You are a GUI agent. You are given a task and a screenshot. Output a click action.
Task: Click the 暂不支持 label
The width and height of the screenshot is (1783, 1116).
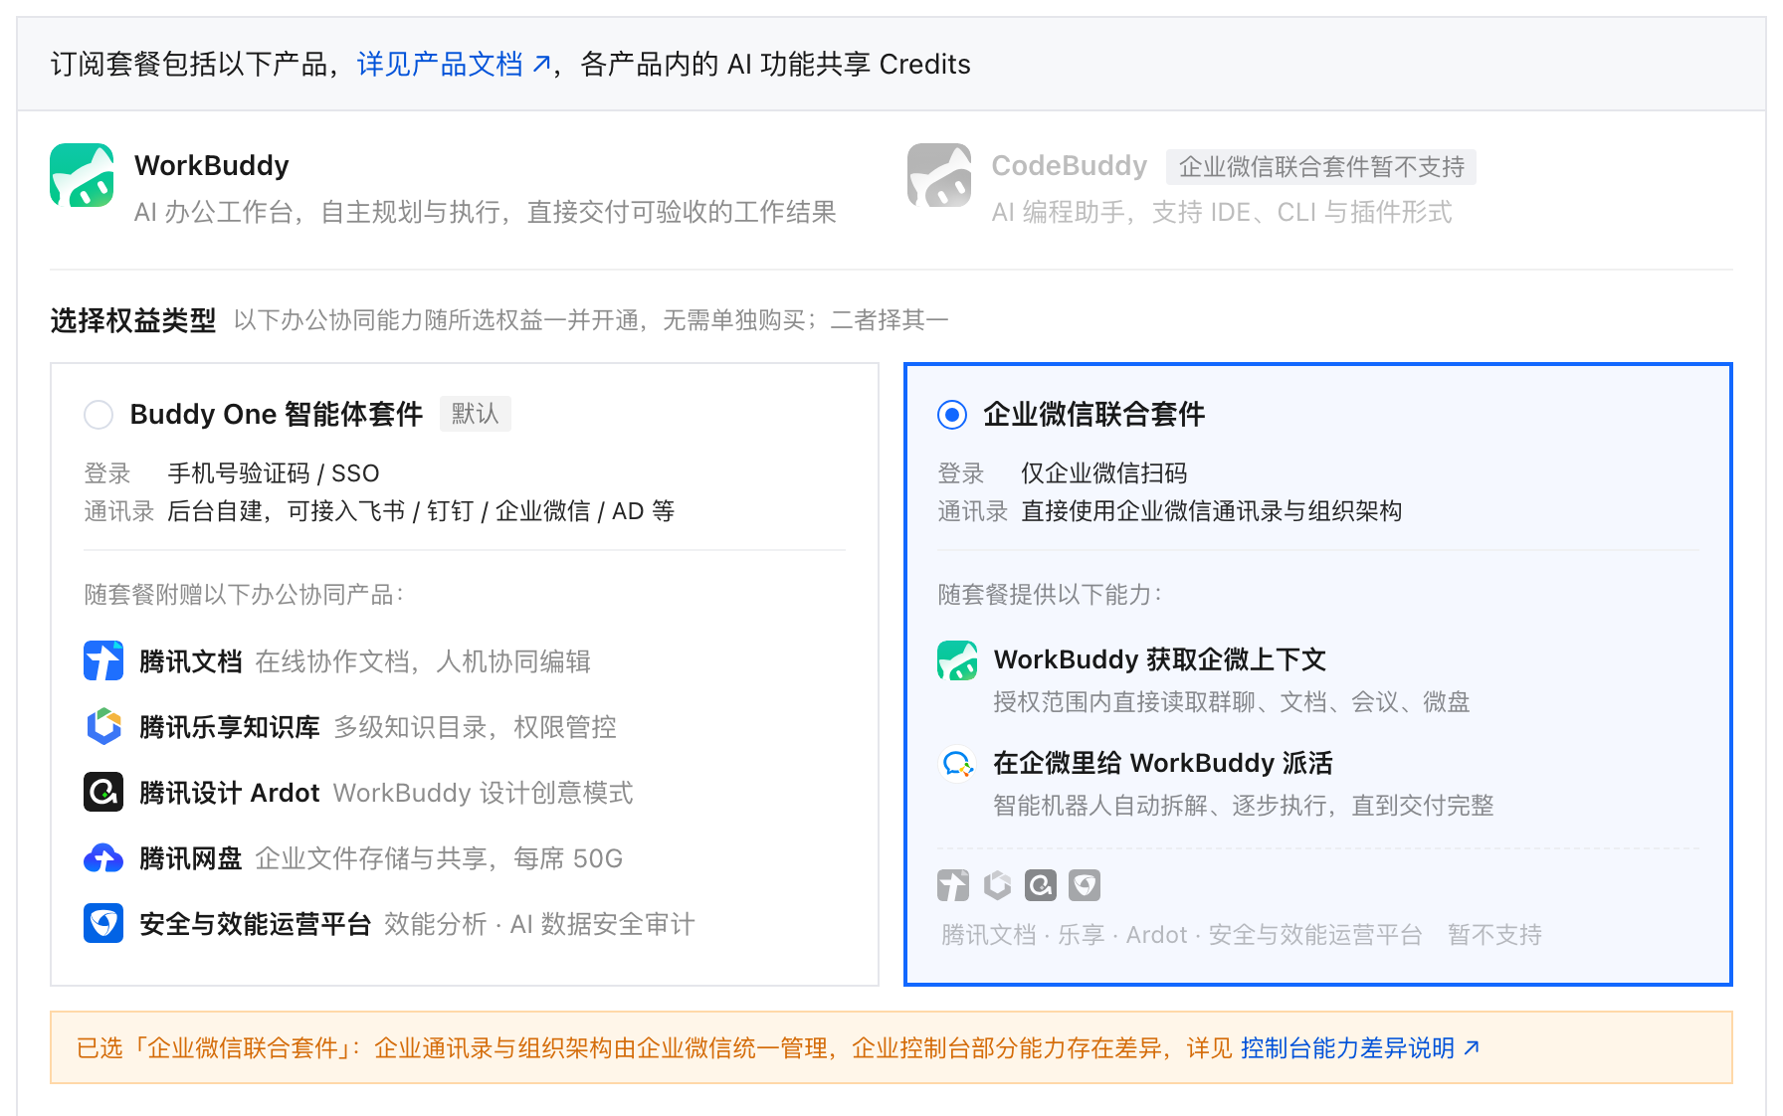coord(1494,934)
